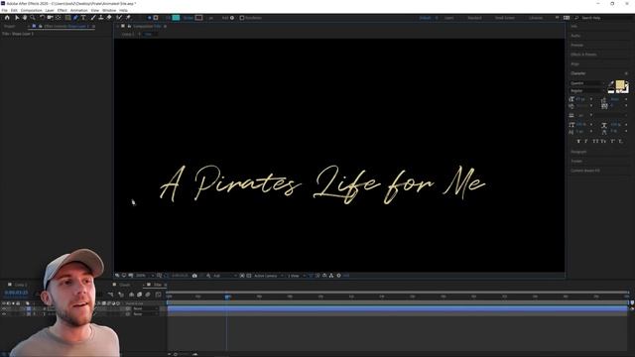Select the Zoom magnifier tool
Viewport: 635px width, 357px height.
pos(33,18)
